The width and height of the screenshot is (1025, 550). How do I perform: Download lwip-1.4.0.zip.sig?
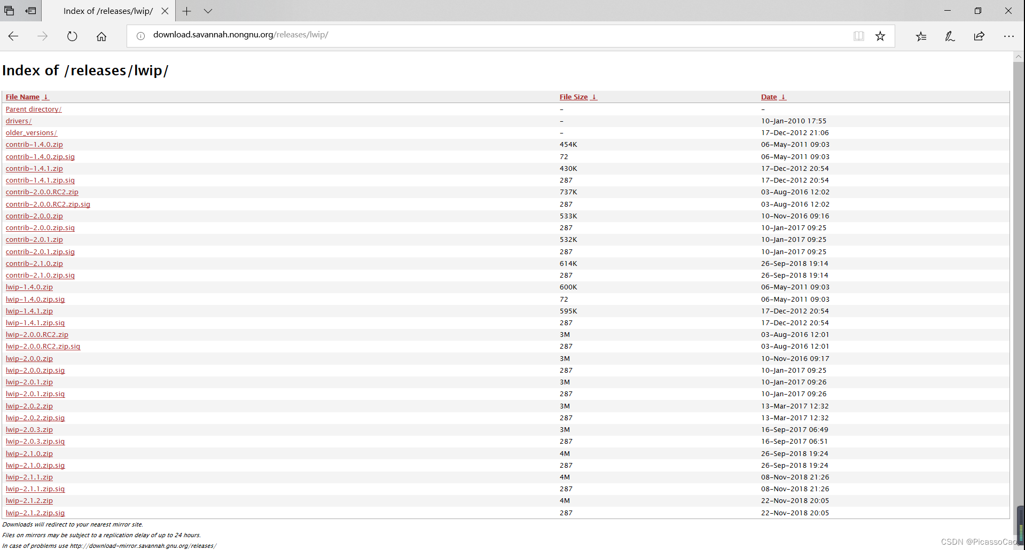click(x=35, y=299)
